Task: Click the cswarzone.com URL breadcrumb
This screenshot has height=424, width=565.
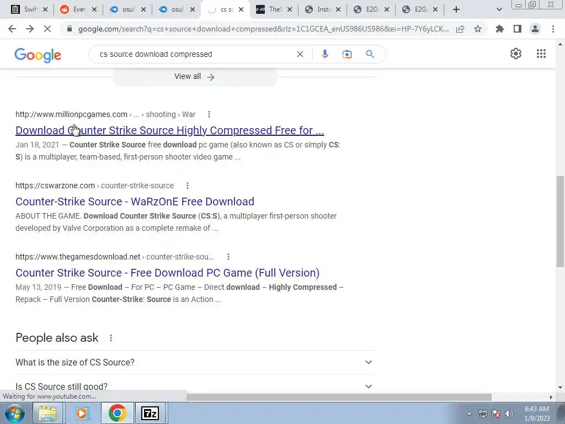Action: (94, 185)
